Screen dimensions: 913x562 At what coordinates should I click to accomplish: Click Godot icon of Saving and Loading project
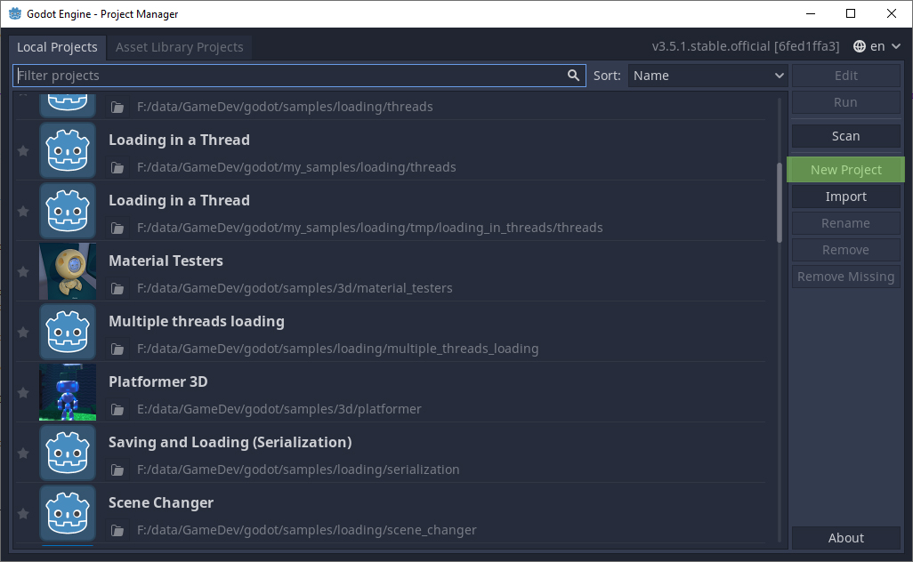click(68, 453)
